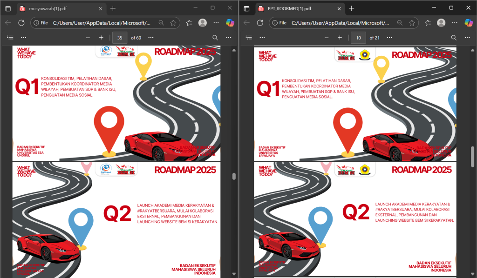The image size is (477, 278).
Task: Open favorites list in left browser window
Action: click(x=189, y=23)
